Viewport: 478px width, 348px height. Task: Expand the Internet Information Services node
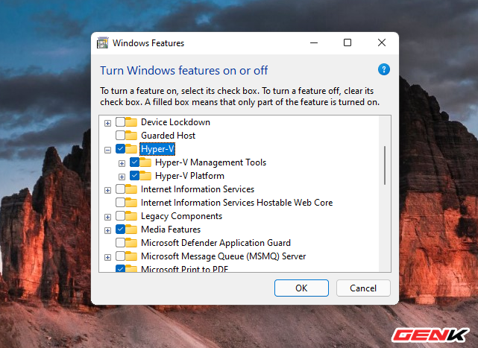[107, 190]
